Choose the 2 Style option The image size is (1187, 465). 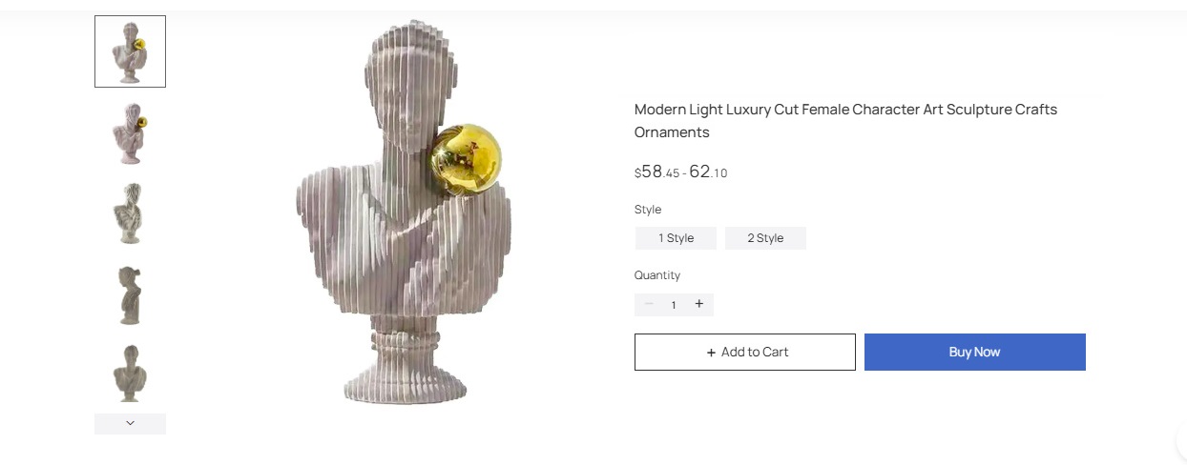coord(765,238)
